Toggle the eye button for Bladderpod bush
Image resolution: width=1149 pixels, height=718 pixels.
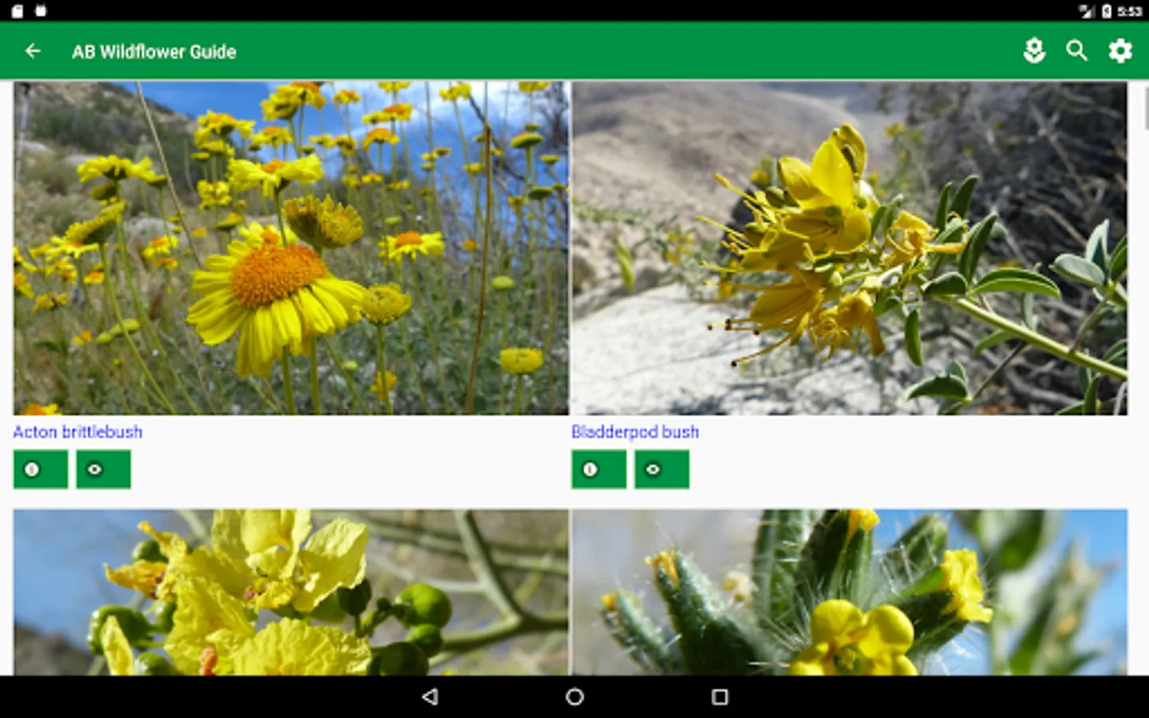[x=661, y=469]
